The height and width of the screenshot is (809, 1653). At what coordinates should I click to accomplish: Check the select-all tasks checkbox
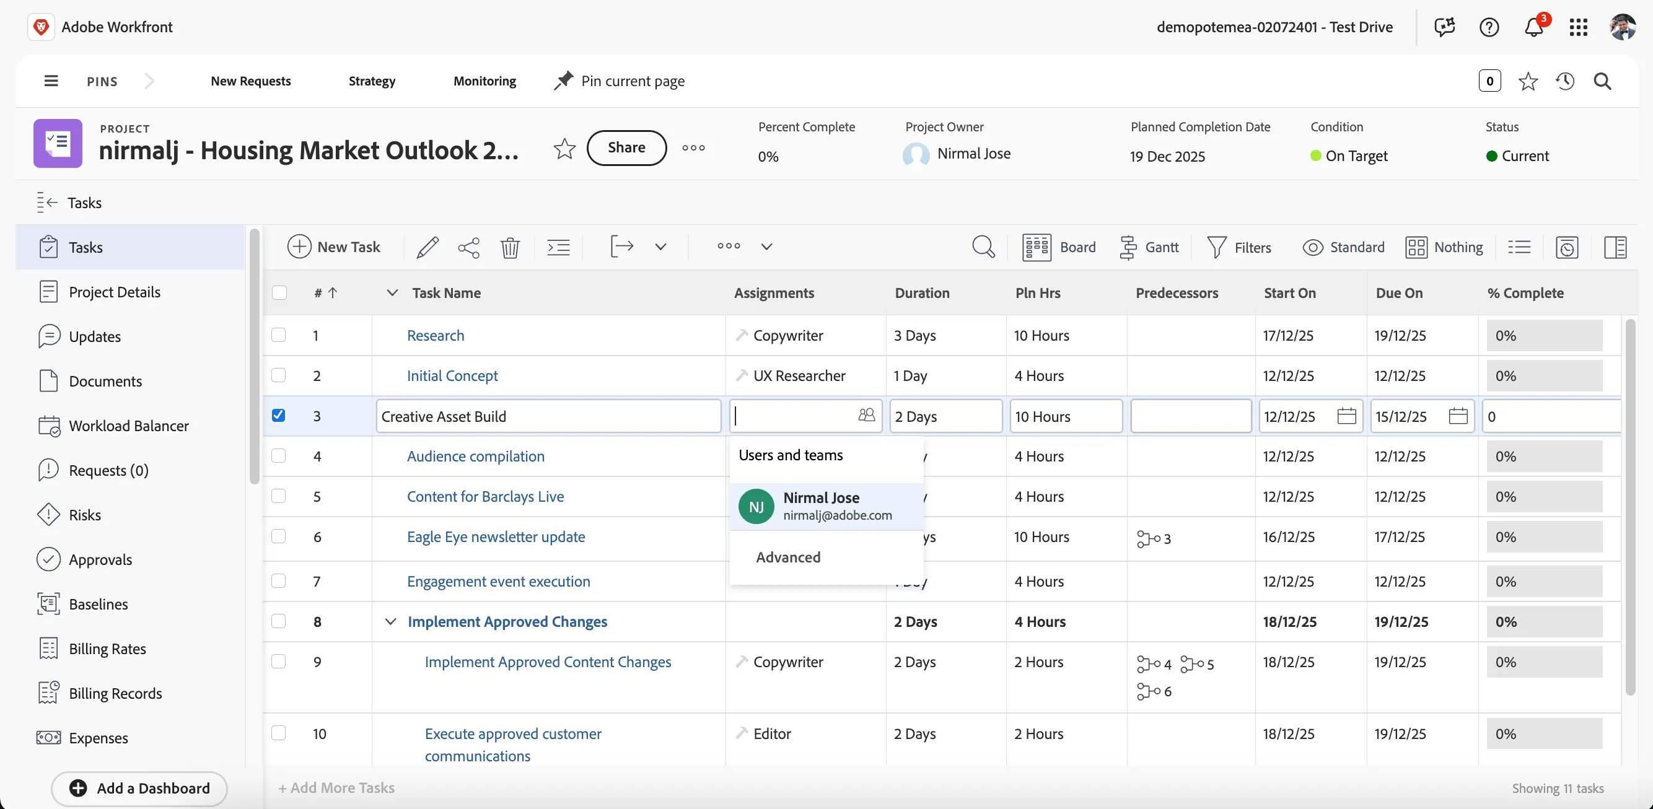[279, 292]
